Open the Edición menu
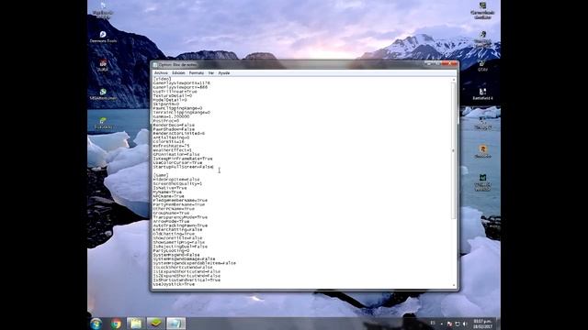This screenshot has width=588, height=330. click(x=178, y=73)
